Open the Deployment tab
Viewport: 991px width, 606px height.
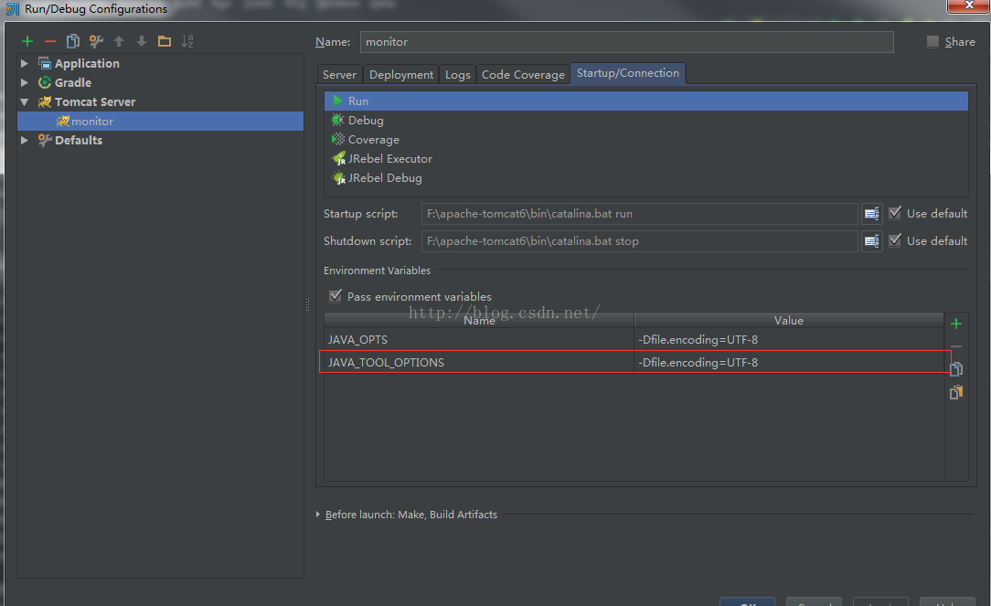(401, 75)
